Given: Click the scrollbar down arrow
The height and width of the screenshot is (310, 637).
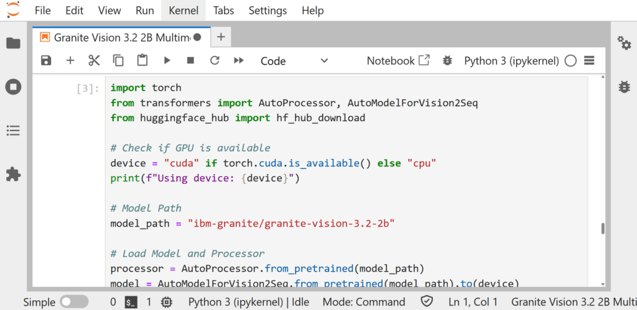Looking at the screenshot, I should pos(603,284).
